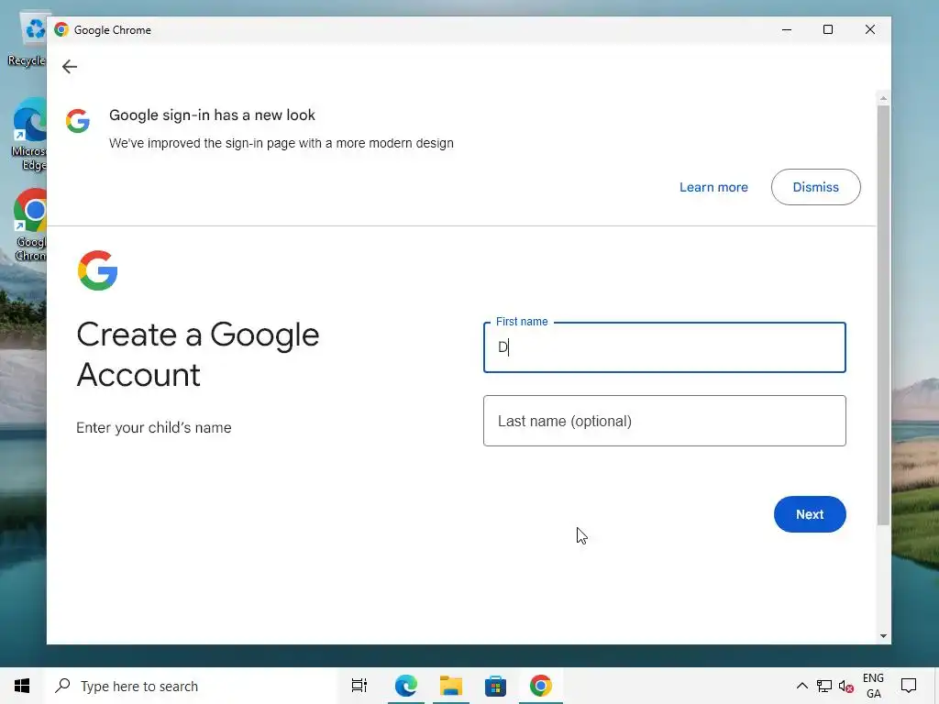The height and width of the screenshot is (704, 939).
Task: Click the 'Enter your child's name' text
Action: 153,427
